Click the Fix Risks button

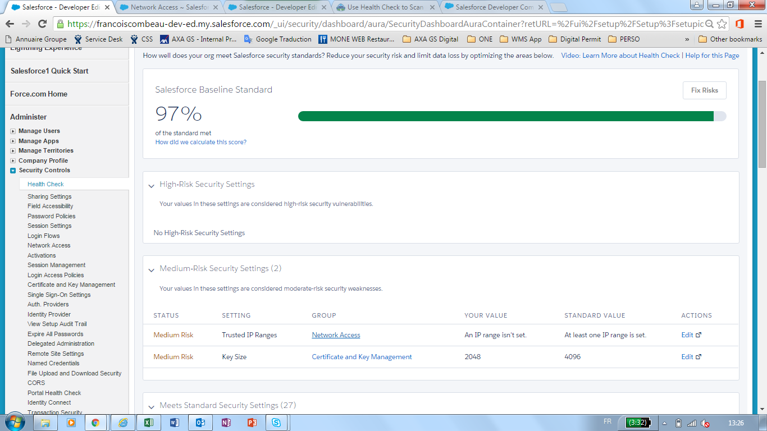704,90
